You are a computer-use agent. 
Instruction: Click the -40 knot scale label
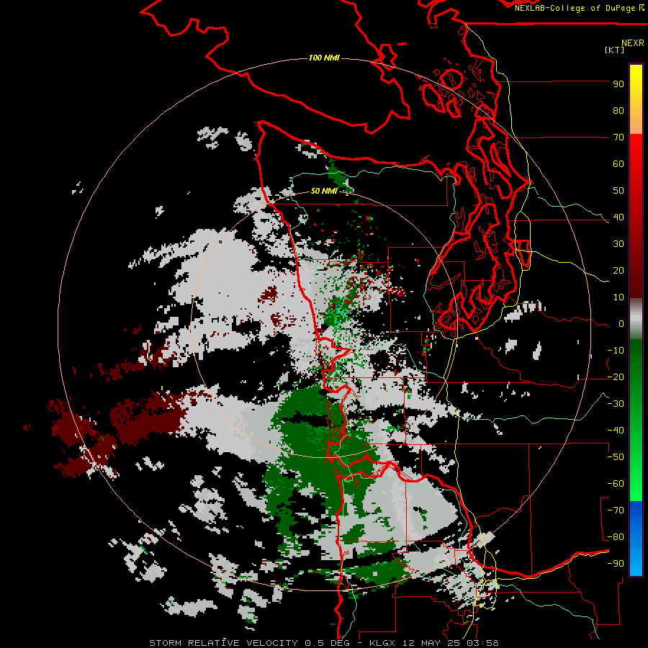pyautogui.click(x=616, y=431)
